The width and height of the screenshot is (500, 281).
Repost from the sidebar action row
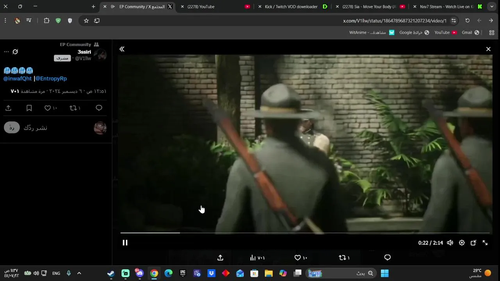point(75,108)
